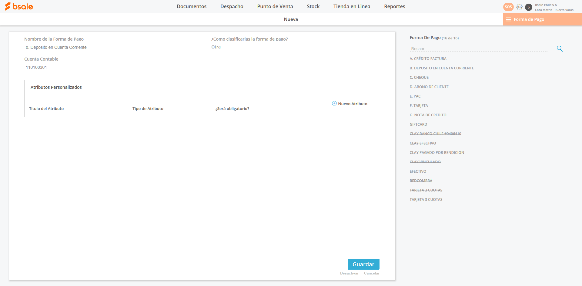
Task: Open the settings gear icon
Action: pyautogui.click(x=519, y=7)
